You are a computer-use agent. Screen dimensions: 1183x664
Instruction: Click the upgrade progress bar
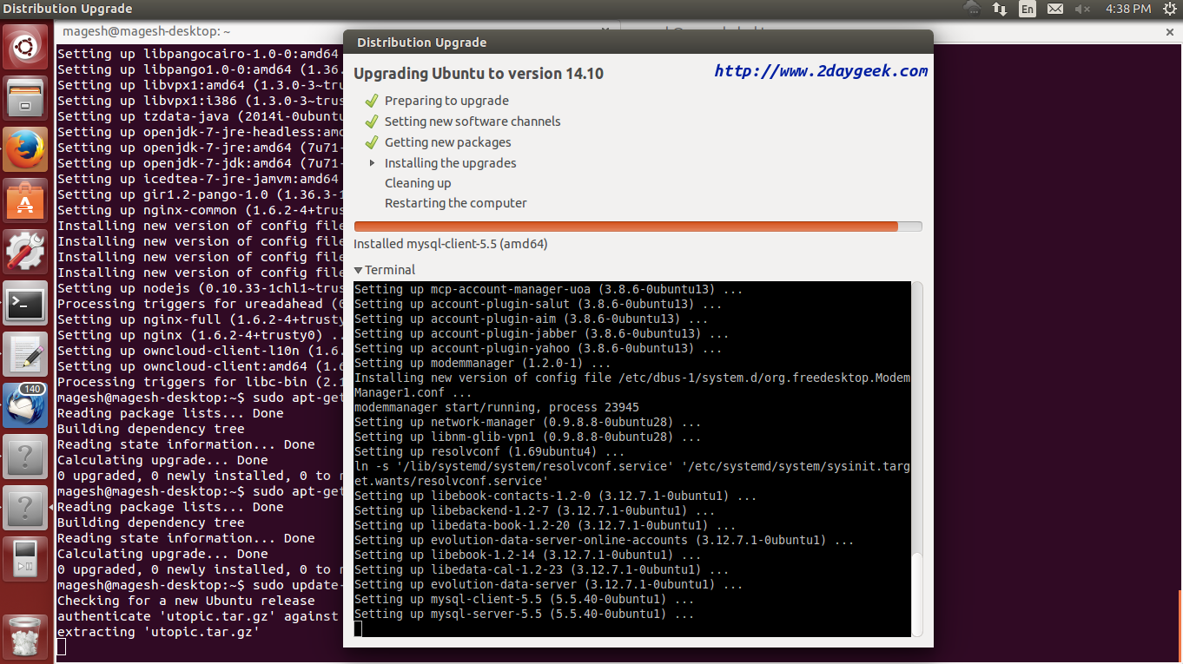tap(638, 227)
